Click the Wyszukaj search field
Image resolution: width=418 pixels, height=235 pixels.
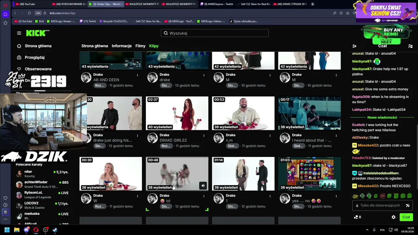pyautogui.click(x=215, y=33)
